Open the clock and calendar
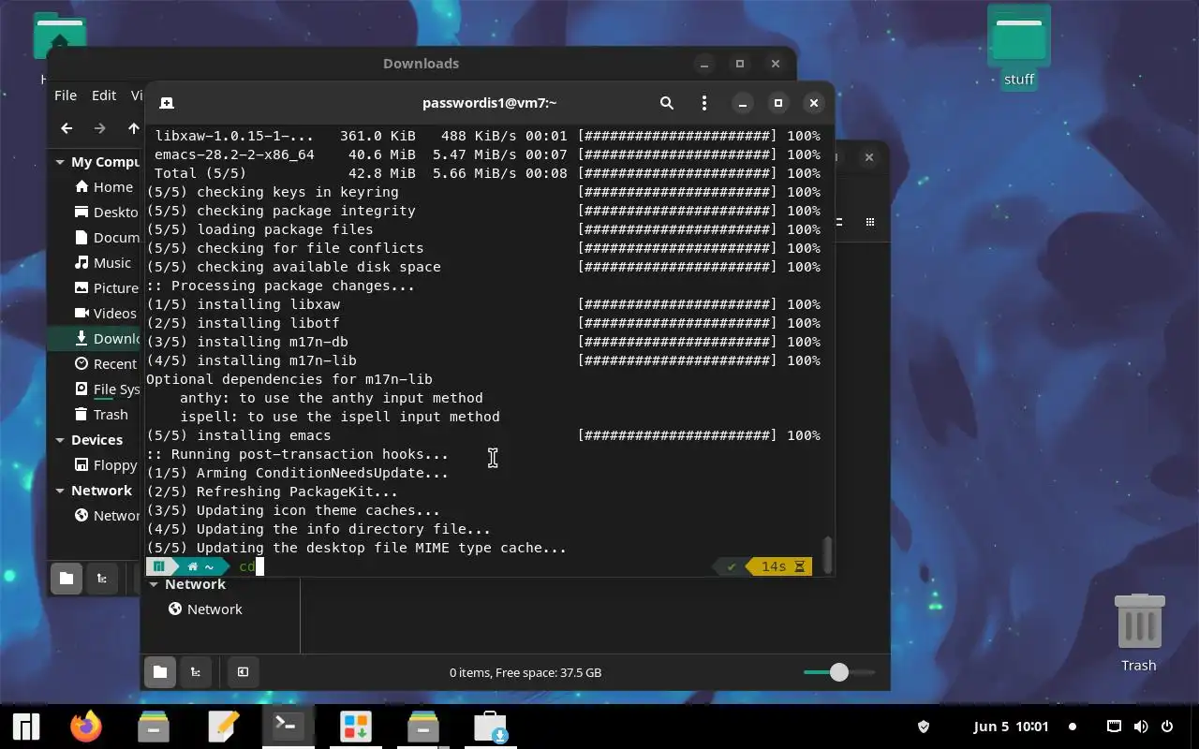The height and width of the screenshot is (749, 1199). tap(1011, 727)
